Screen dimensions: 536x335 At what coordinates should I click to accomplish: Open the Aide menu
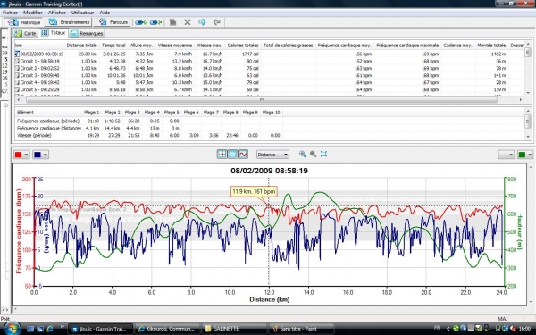(x=105, y=13)
